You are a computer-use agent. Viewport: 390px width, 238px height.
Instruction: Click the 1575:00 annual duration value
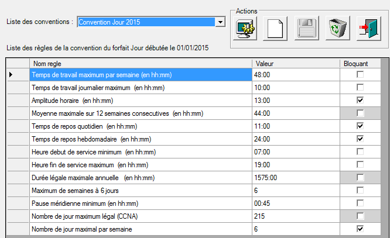click(x=296, y=177)
